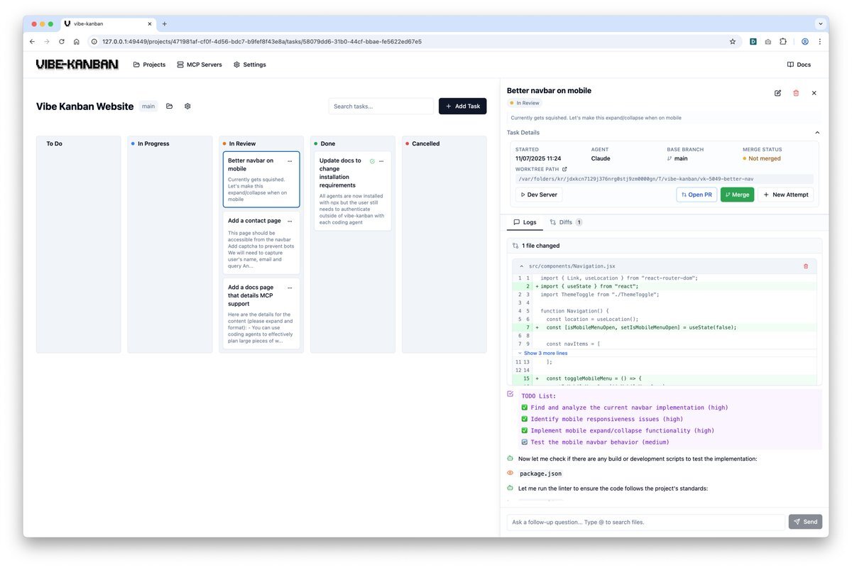Open options menu on Add a contact page card
This screenshot has height=568, width=852.
(290, 222)
